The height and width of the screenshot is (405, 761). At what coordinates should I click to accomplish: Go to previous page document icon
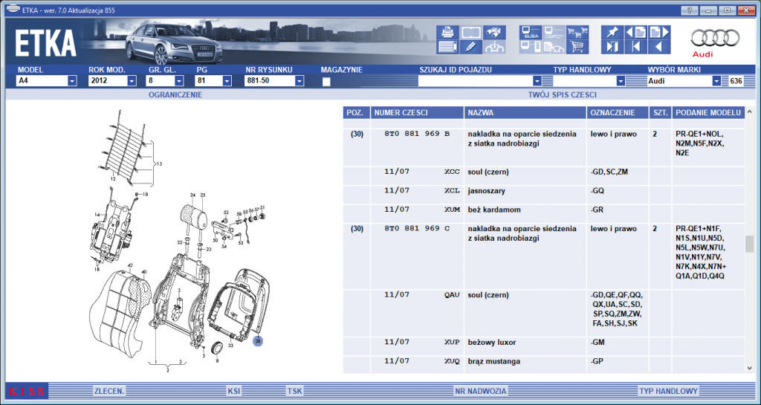click(x=636, y=33)
